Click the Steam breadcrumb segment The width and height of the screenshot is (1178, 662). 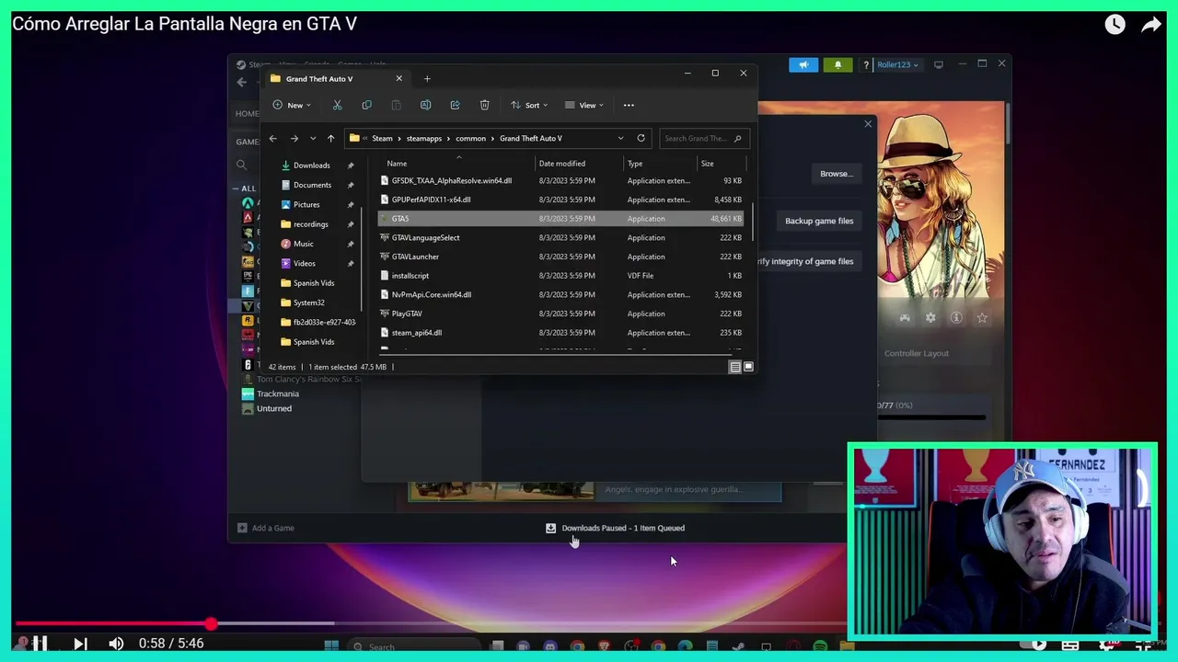[382, 138]
